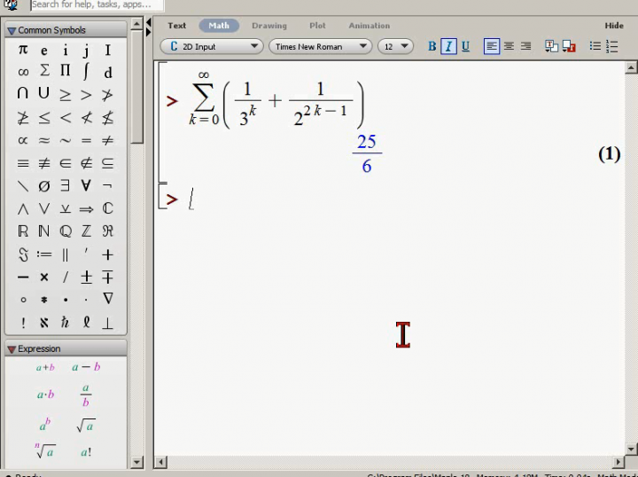Viewport: 638px width, 477px height.
Task: Open the 2D Input style dropdown
Action: coord(212,46)
